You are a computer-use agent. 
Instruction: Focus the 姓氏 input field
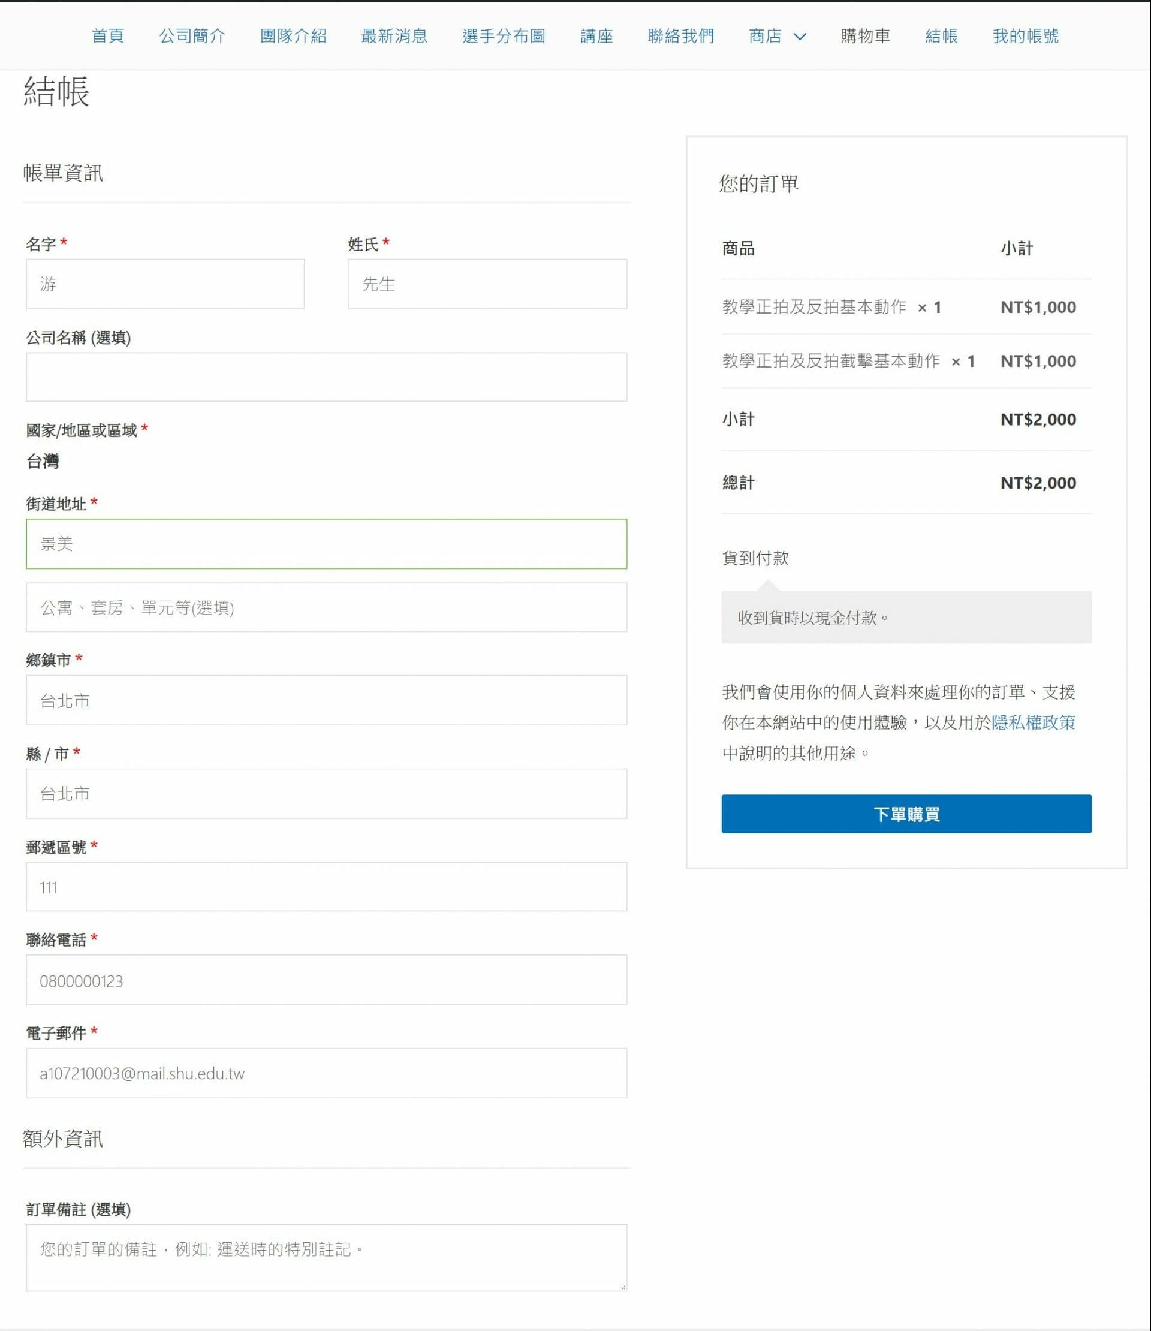click(487, 284)
